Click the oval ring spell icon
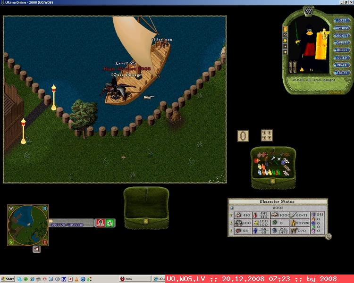The height and width of the screenshot is (283, 354). [x=243, y=136]
